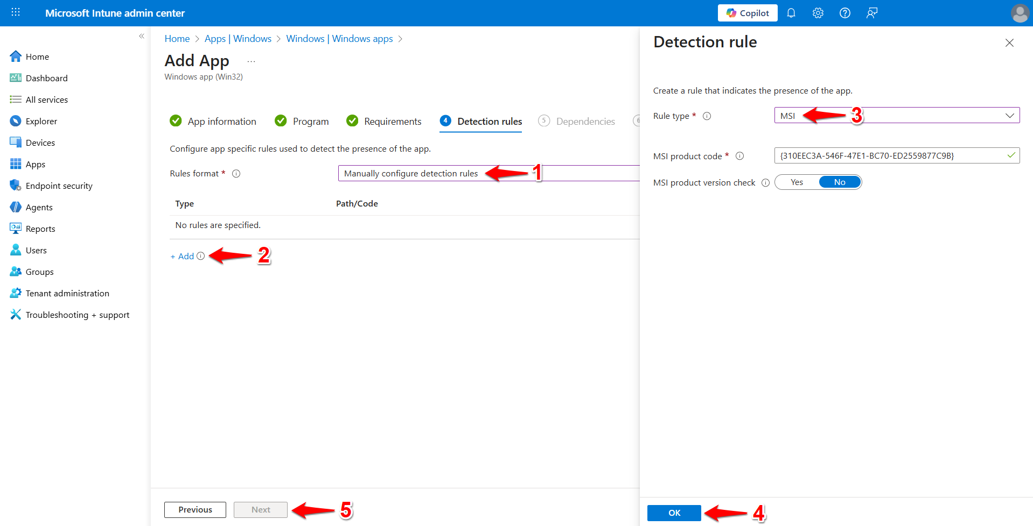Open Windows | Windows apps breadcrumb link
Image resolution: width=1033 pixels, height=526 pixels.
click(340, 39)
